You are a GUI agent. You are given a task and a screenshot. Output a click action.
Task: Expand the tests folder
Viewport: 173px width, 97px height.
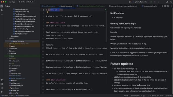8,56
